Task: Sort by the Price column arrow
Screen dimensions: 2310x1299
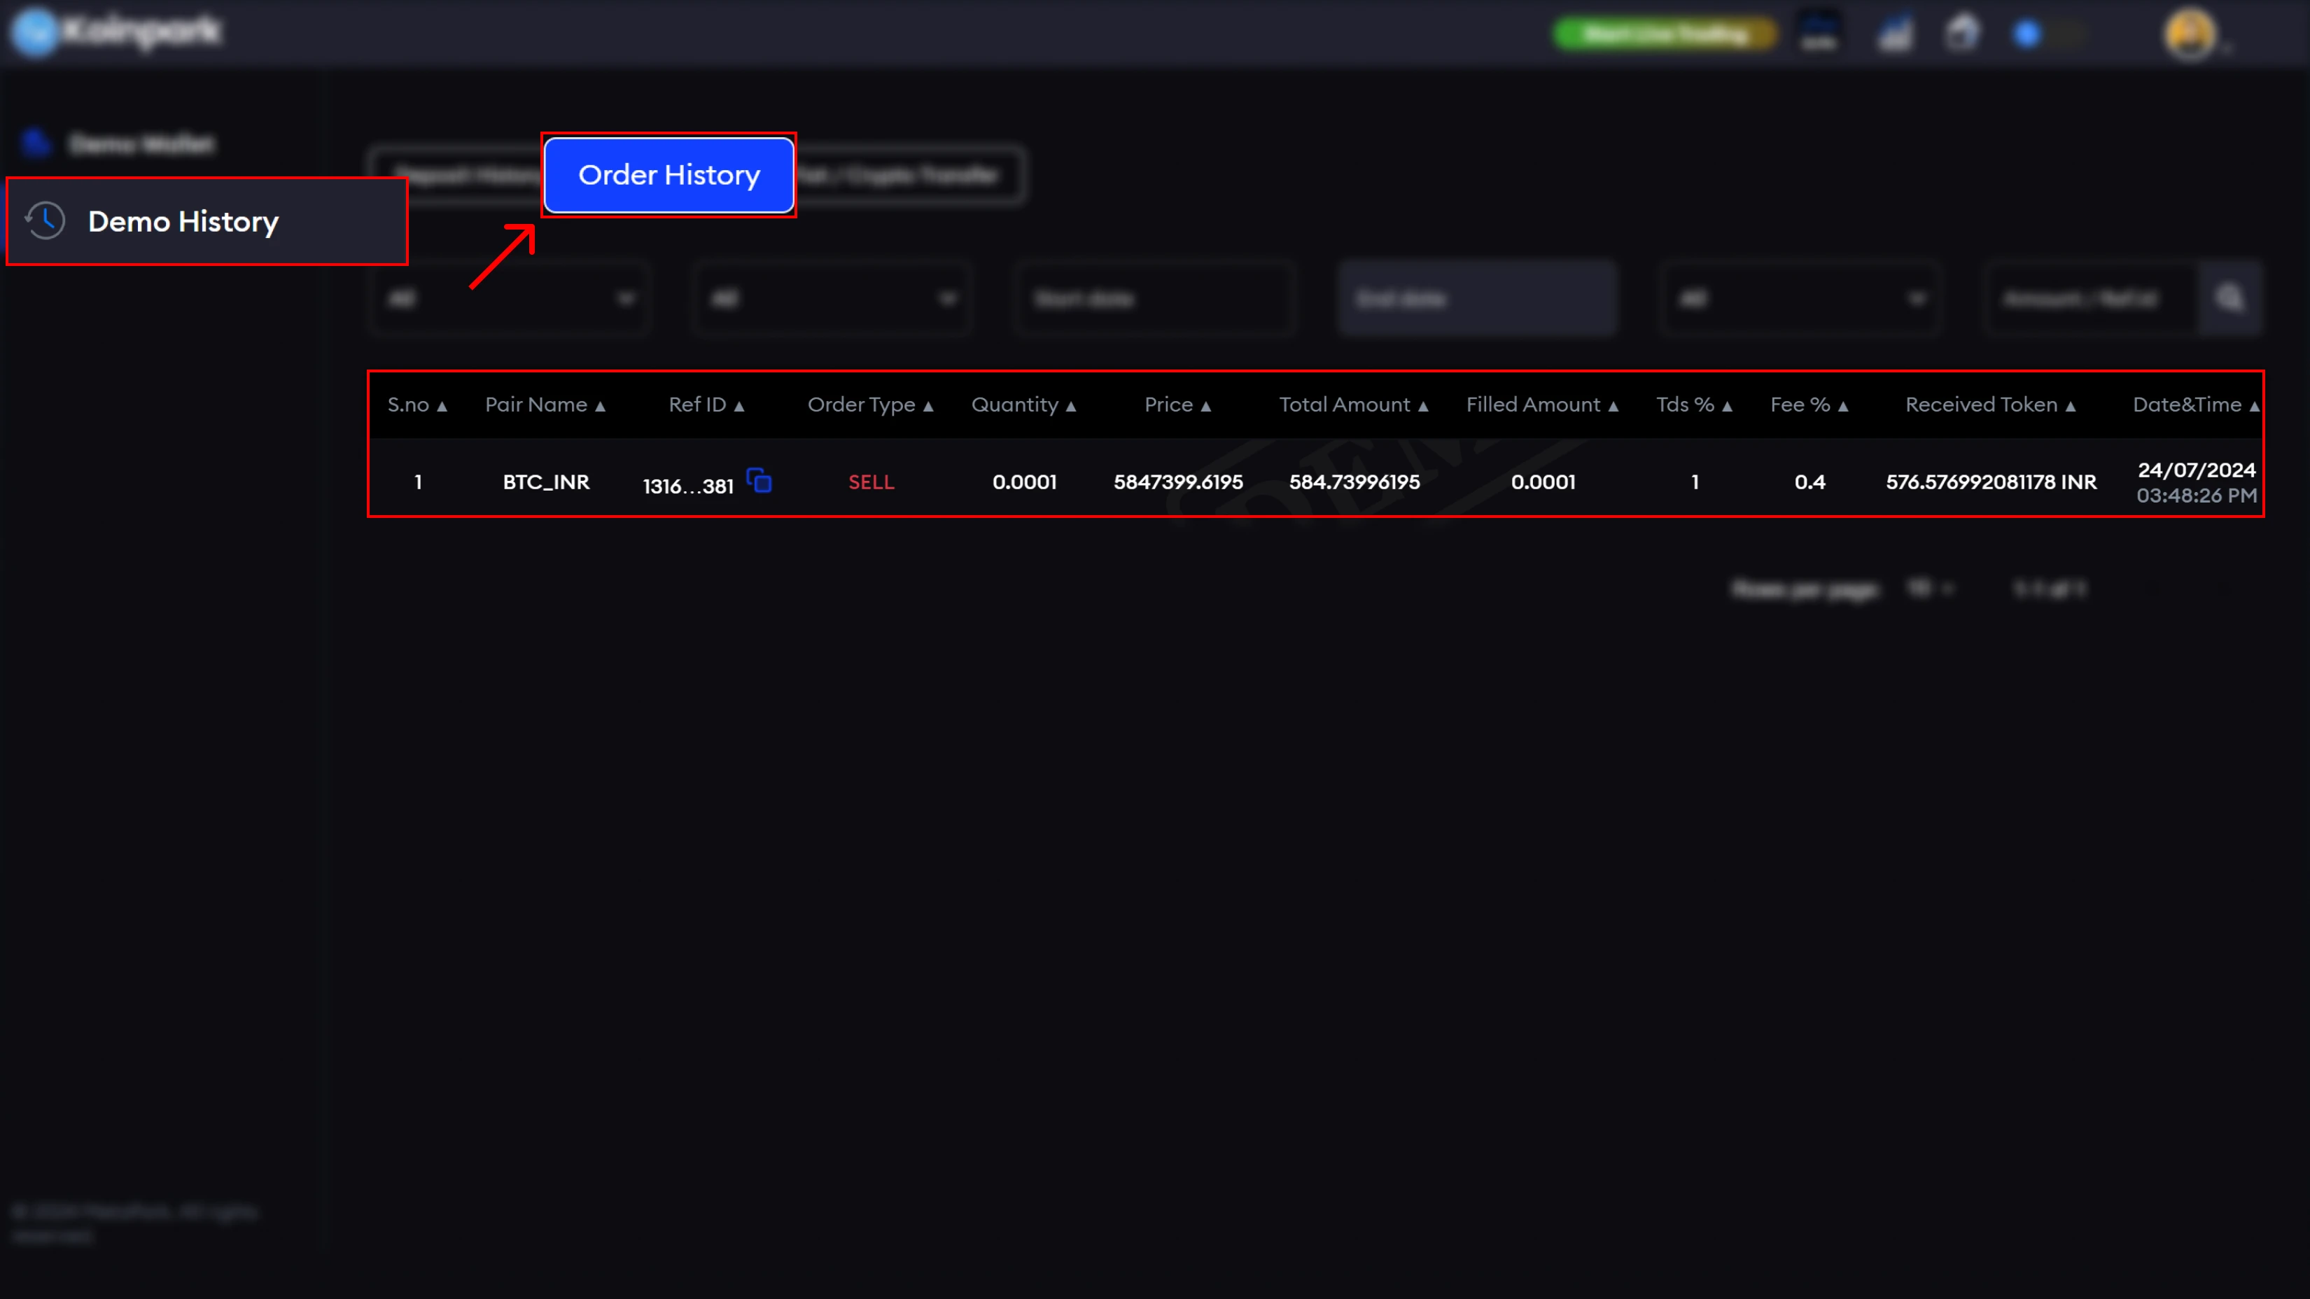Action: click(x=1206, y=406)
